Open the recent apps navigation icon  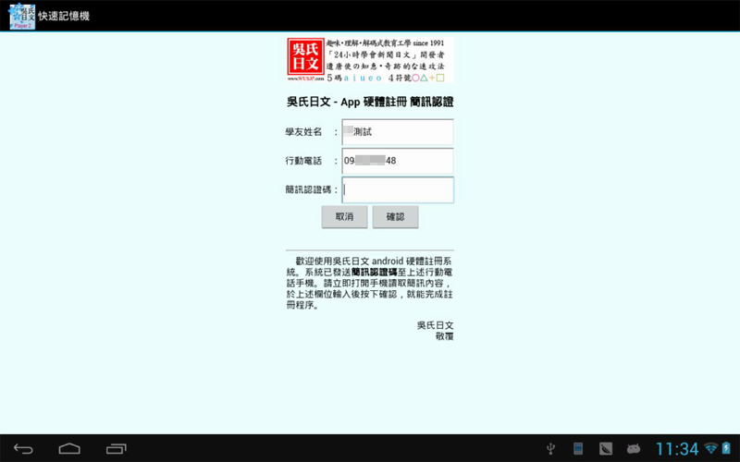pyautogui.click(x=117, y=449)
